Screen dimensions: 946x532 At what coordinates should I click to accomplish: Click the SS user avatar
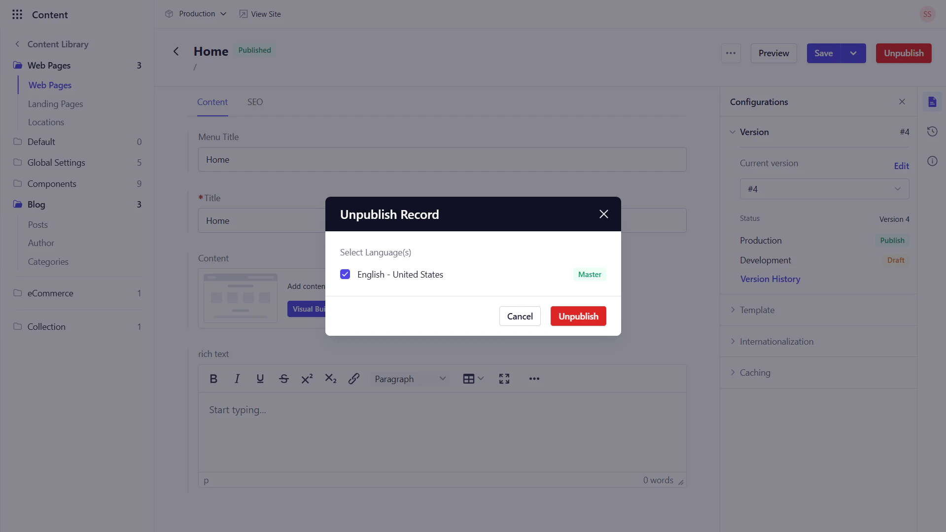(x=927, y=14)
